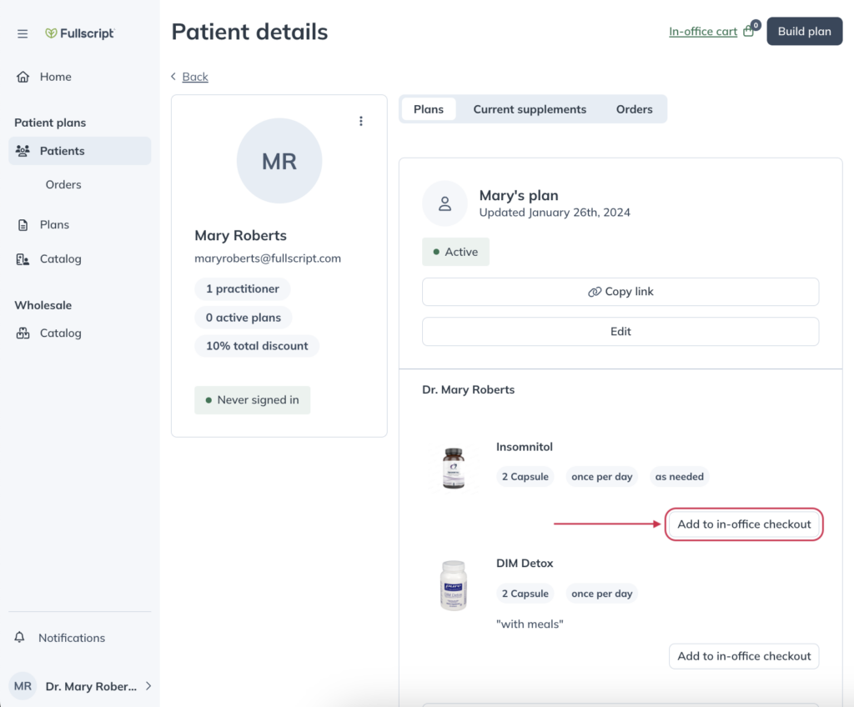854x707 pixels.
Task: Click the as needed chip
Action: (x=679, y=477)
